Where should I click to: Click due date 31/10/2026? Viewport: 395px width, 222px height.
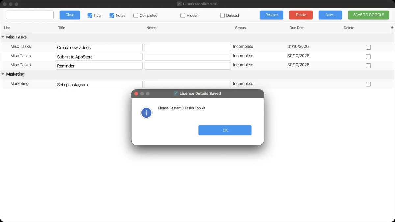[298, 46]
